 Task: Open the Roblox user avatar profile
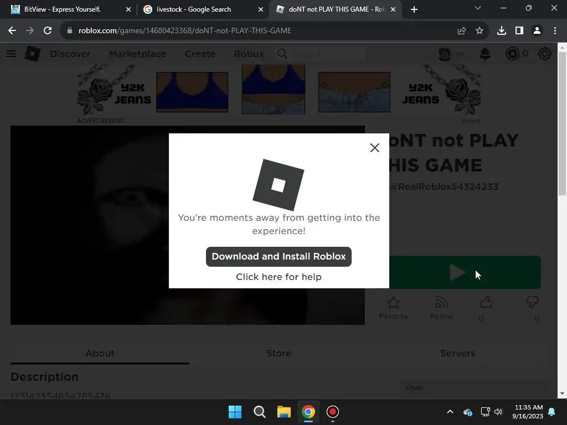(445, 54)
